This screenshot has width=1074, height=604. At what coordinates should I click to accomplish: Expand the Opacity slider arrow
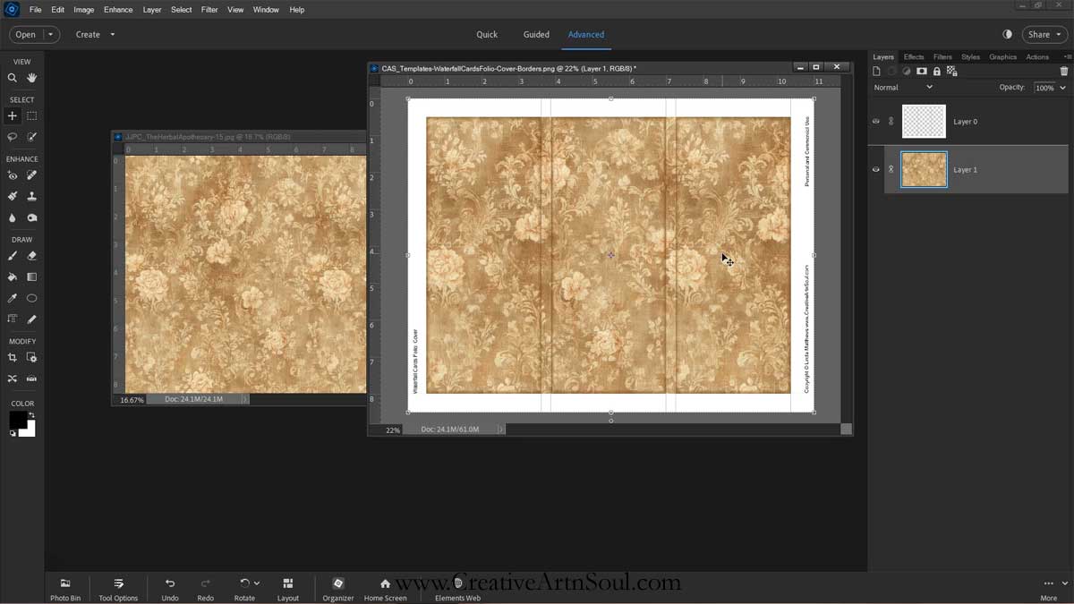1063,88
